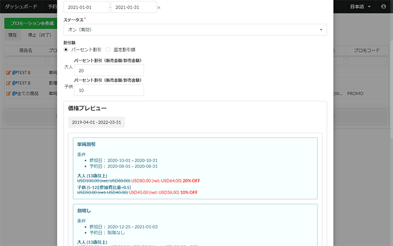The image size is (393, 246).
Task: Click the 割増し preview card heading
Action: (x=84, y=211)
